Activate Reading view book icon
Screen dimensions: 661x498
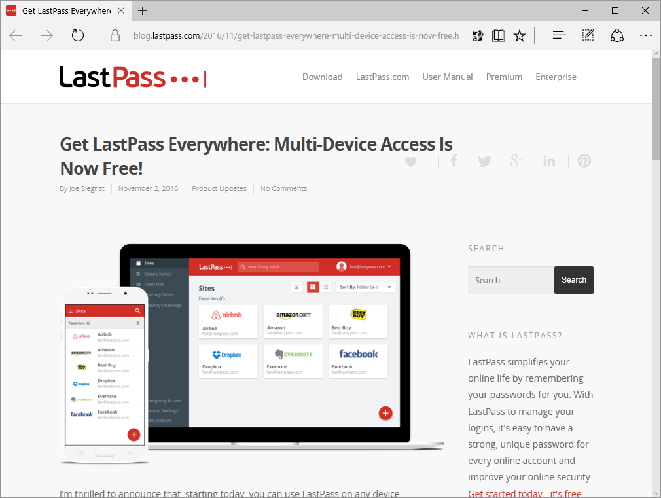click(x=498, y=35)
